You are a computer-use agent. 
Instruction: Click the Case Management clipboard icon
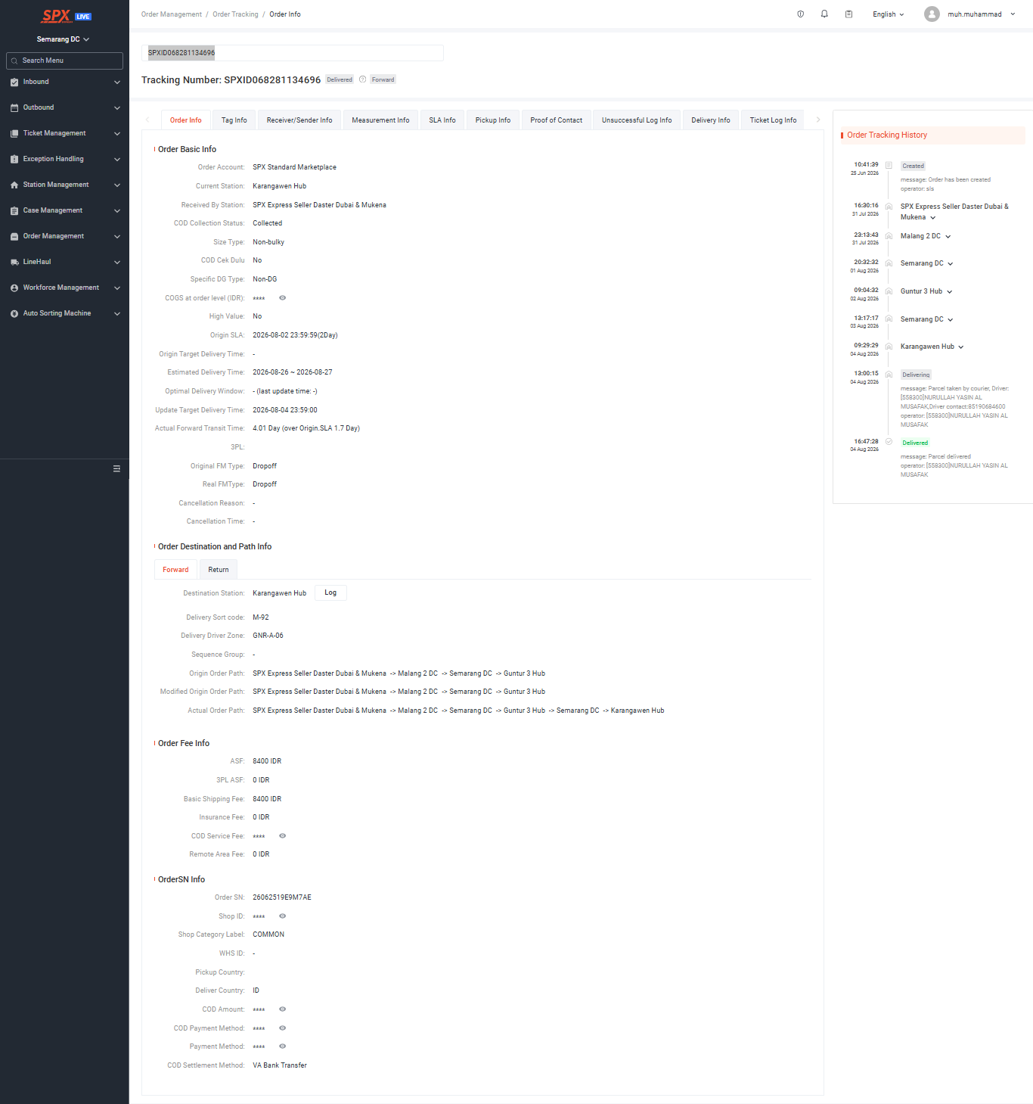[14, 210]
